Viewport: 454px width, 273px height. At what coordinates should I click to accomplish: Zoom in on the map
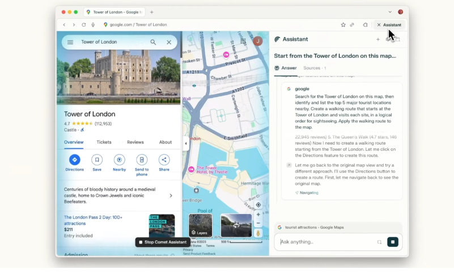[258, 215]
